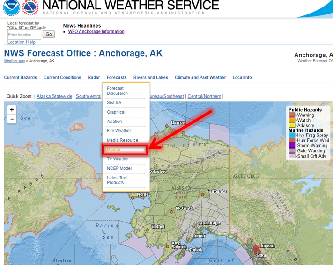Click the Go button for location search
The image size is (333, 265).
tap(49, 34)
